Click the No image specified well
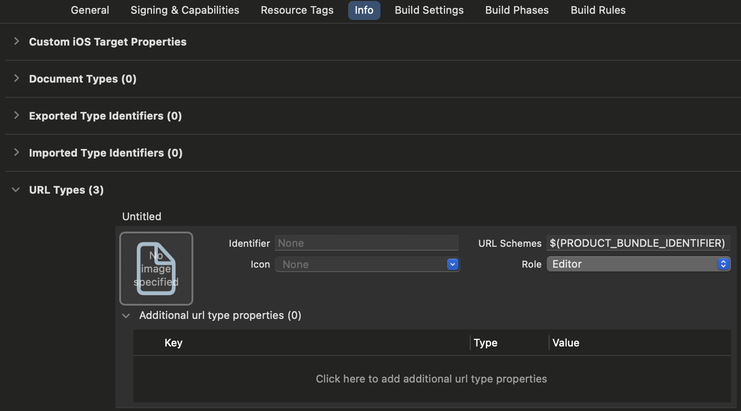 pyautogui.click(x=156, y=269)
